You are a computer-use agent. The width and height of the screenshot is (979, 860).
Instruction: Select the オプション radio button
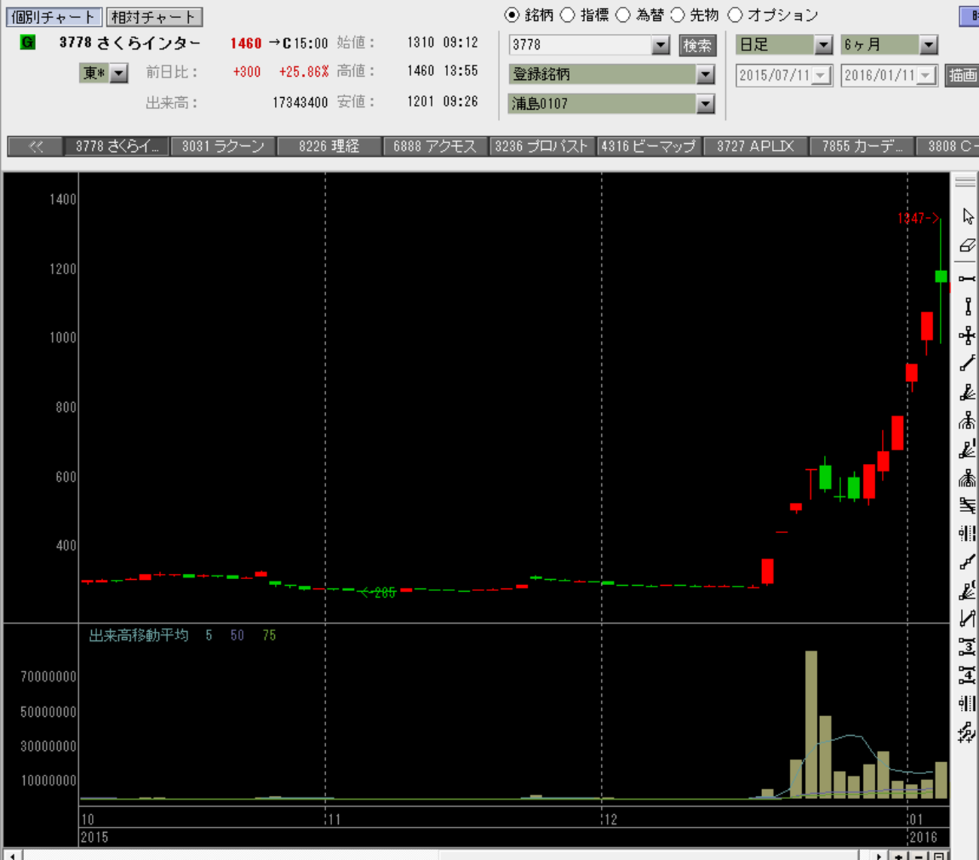pos(735,15)
